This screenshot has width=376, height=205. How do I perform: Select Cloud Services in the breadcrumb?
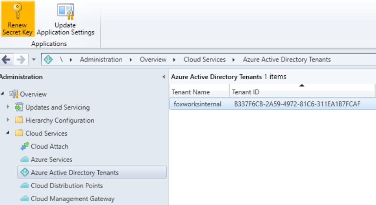coord(205,60)
